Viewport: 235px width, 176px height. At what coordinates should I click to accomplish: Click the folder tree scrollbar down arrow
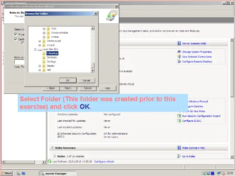[x=93, y=70]
